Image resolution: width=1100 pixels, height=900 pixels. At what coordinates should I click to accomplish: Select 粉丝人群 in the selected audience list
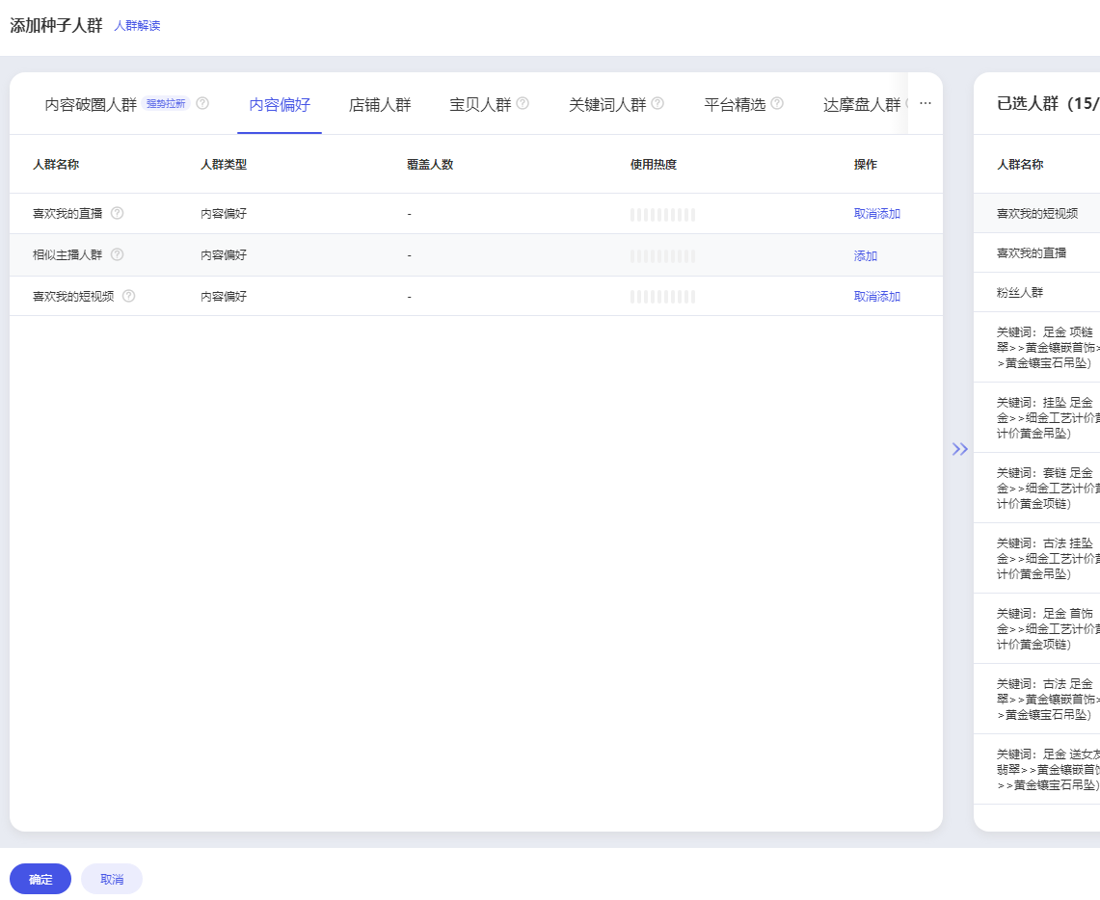[1020, 292]
